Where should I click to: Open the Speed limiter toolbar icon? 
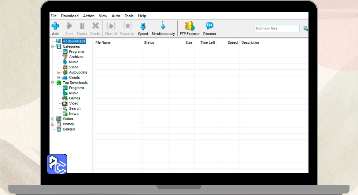click(x=143, y=26)
